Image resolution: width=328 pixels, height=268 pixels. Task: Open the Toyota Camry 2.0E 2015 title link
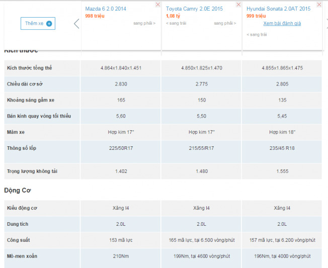194,9
